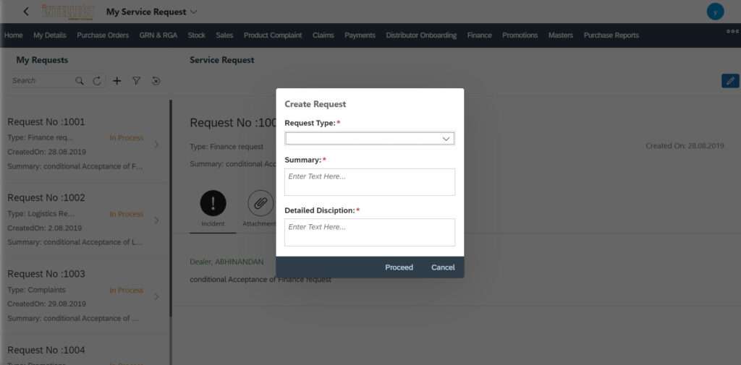
Task: Open the Purchase Orders menu
Action: coord(103,35)
